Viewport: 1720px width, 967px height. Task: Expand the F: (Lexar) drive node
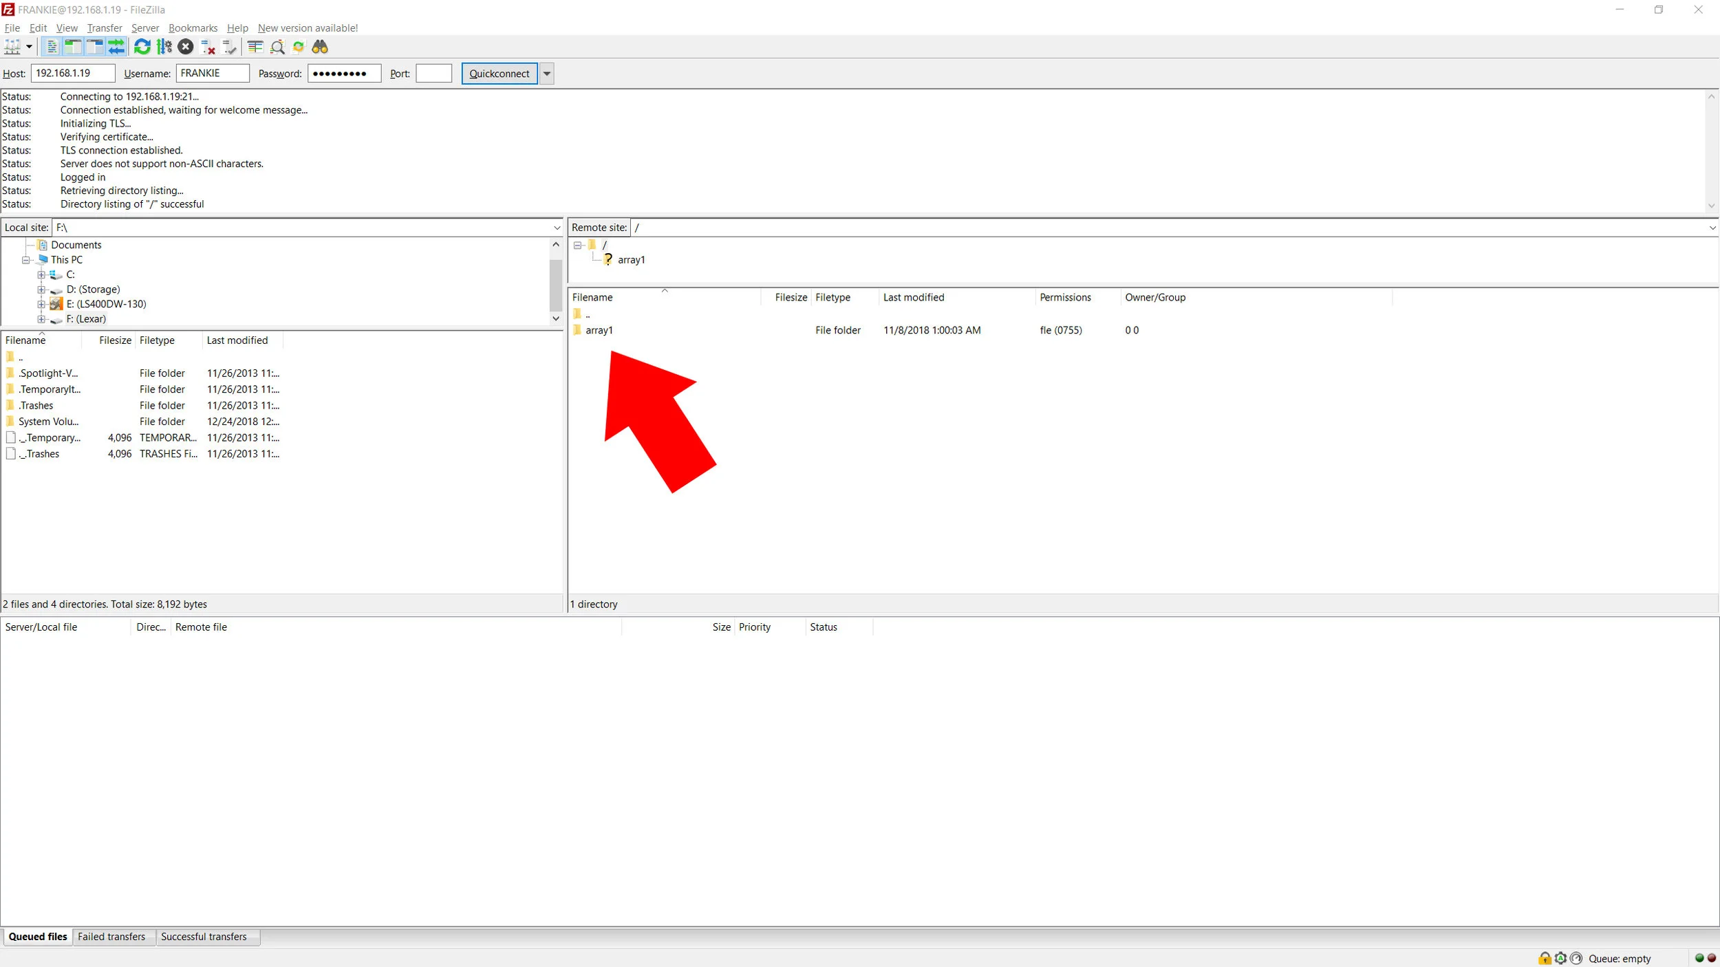[41, 319]
